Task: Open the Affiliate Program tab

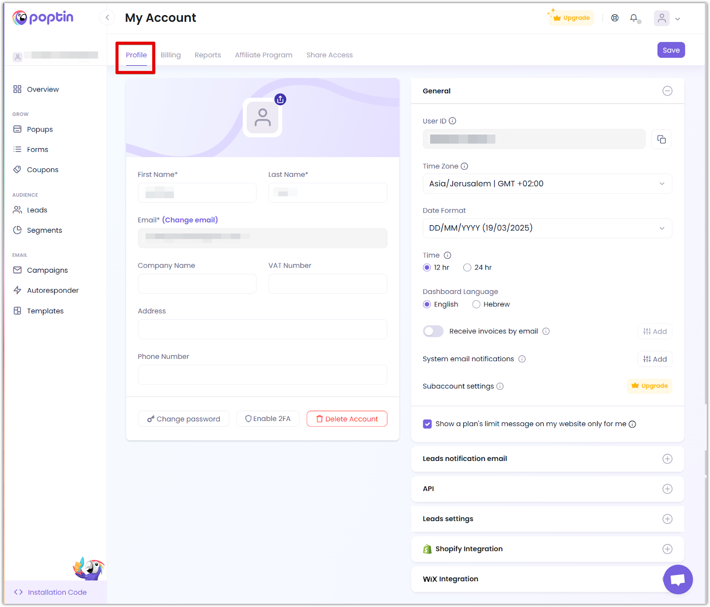Action: pos(264,55)
